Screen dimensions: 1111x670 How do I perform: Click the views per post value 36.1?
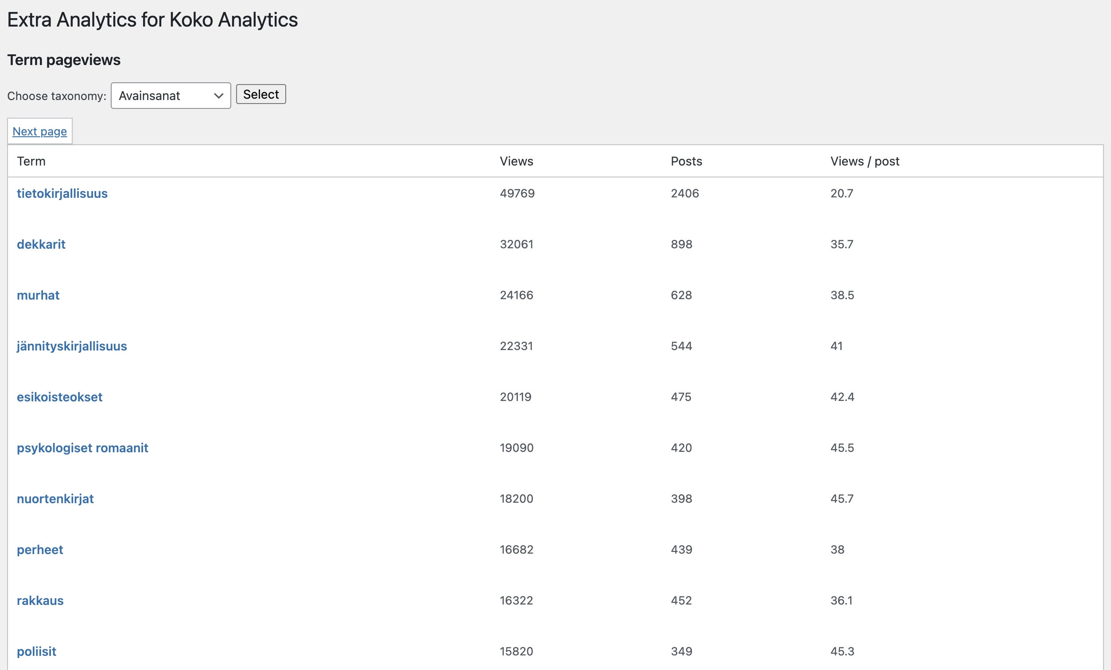pyautogui.click(x=841, y=601)
